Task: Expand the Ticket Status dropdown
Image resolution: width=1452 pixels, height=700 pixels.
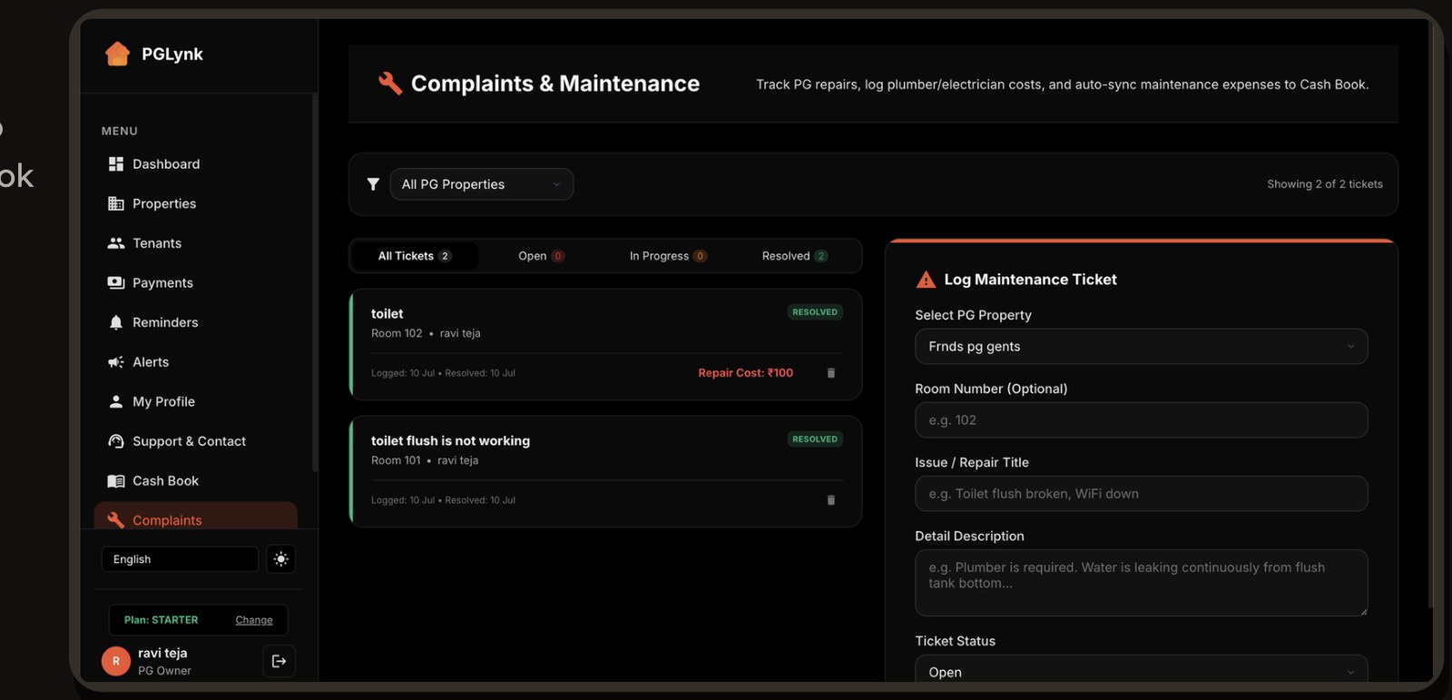Action: [1141, 670]
